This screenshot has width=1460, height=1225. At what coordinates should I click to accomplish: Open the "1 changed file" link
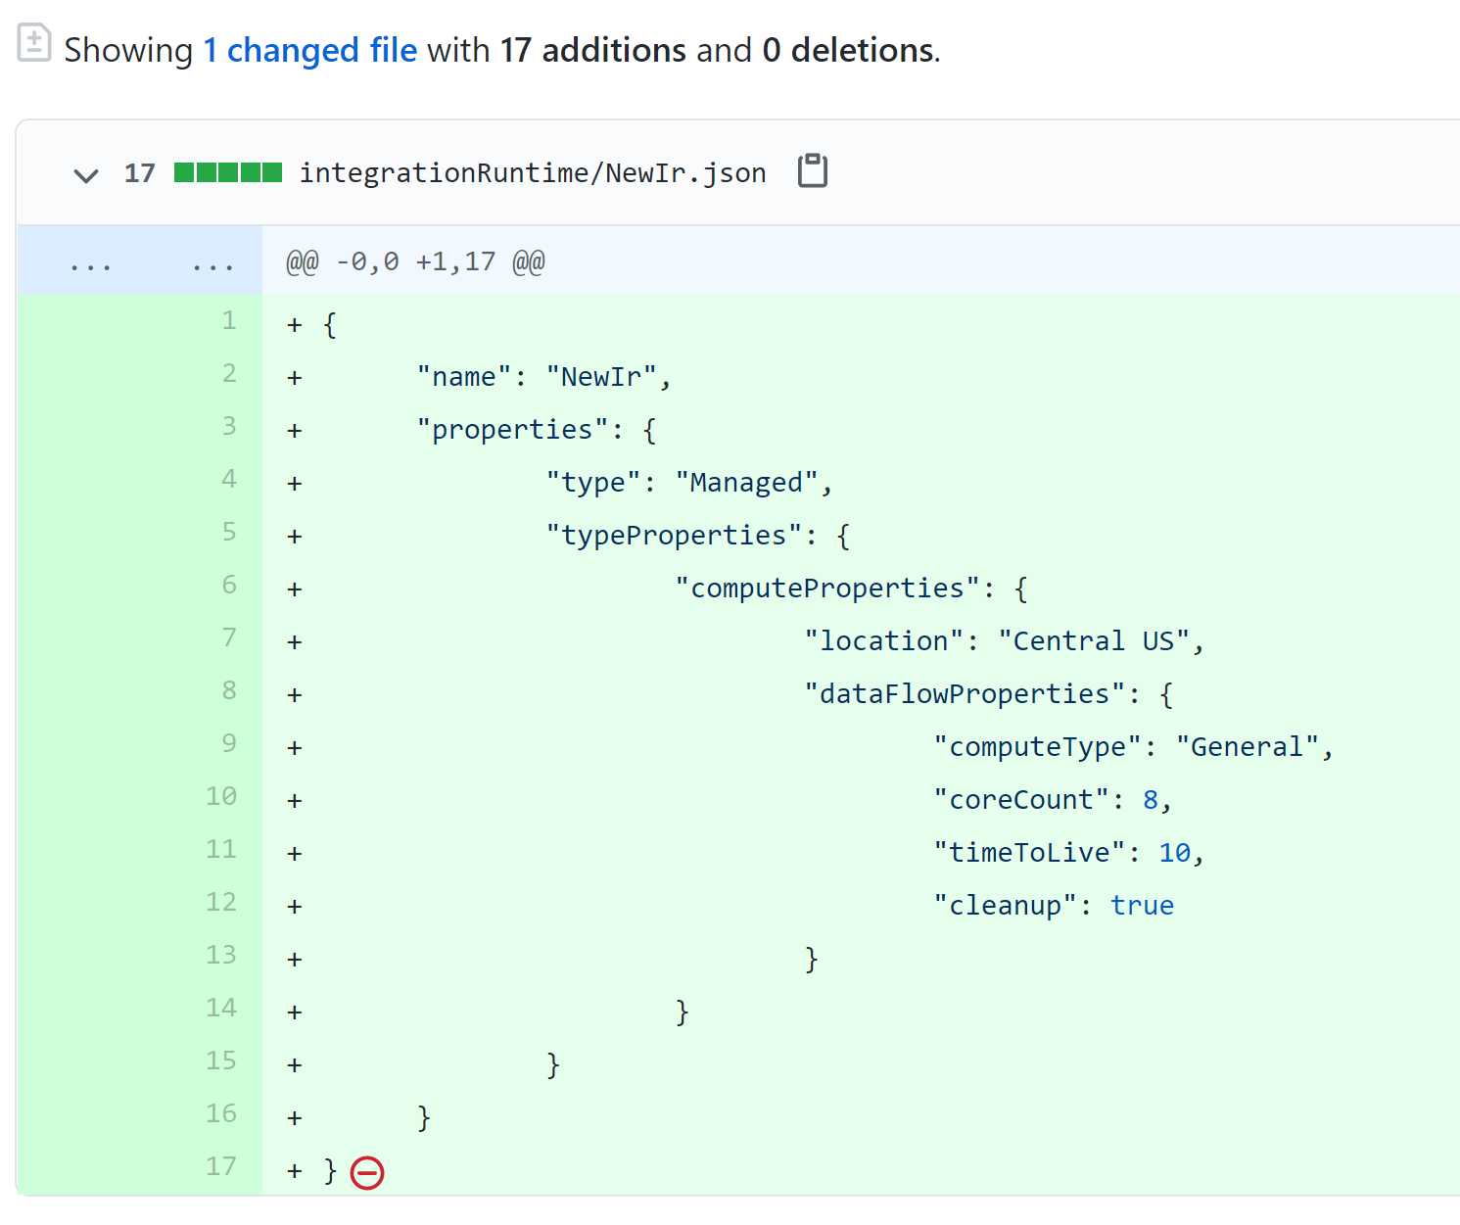(x=309, y=50)
